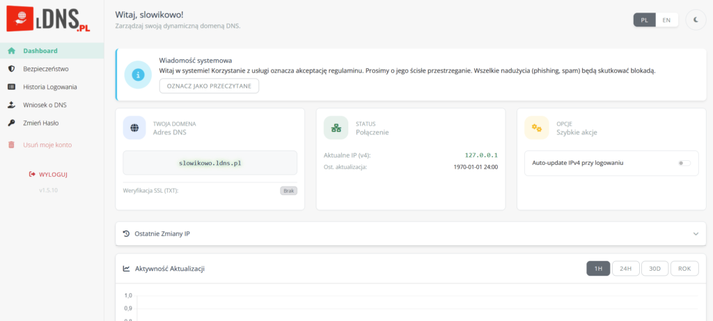This screenshot has width=713, height=321.
Task: Open Bezpieczeństwo in the sidebar
Action: click(45, 69)
